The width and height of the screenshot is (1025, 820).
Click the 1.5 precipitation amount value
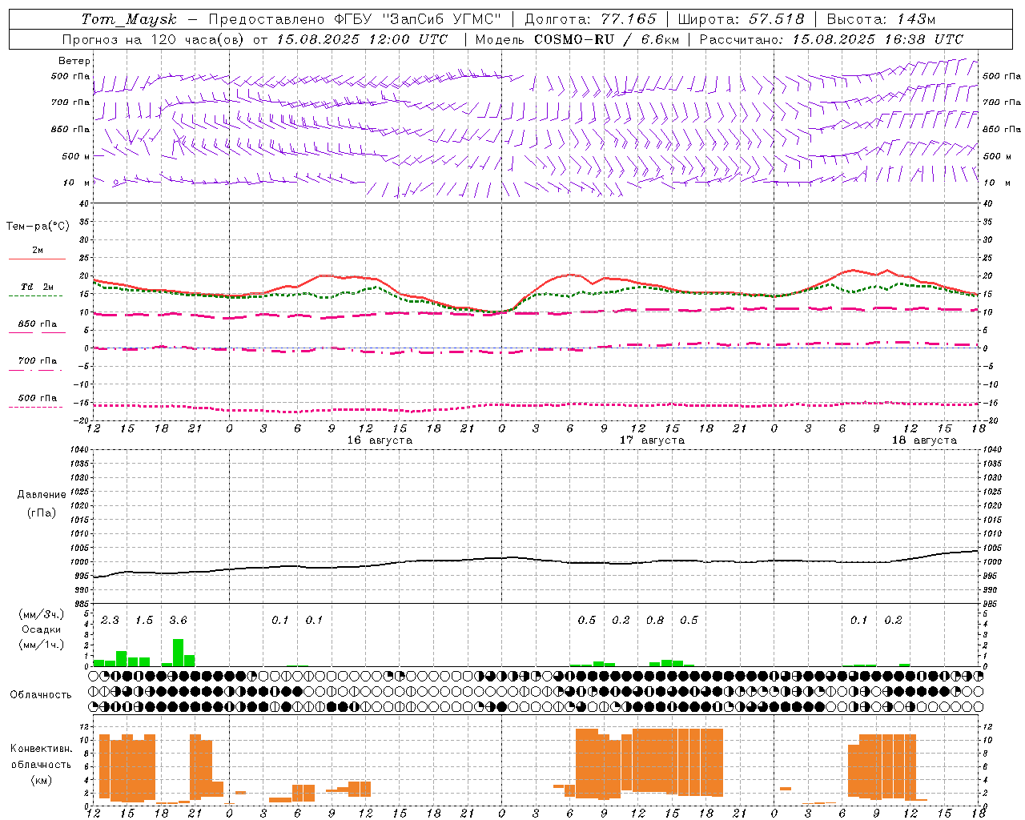143,621
